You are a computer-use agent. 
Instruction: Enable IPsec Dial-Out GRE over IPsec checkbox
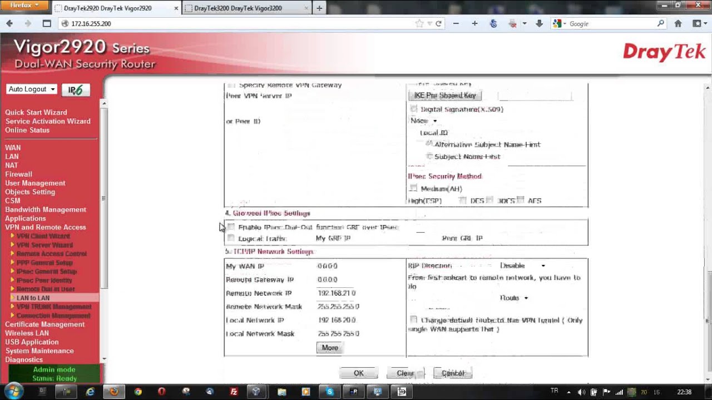231,227
